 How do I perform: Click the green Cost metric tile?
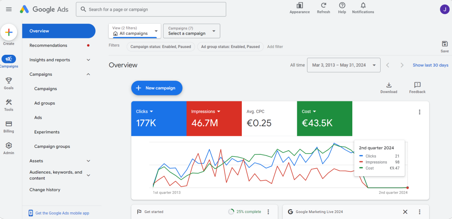point(324,118)
